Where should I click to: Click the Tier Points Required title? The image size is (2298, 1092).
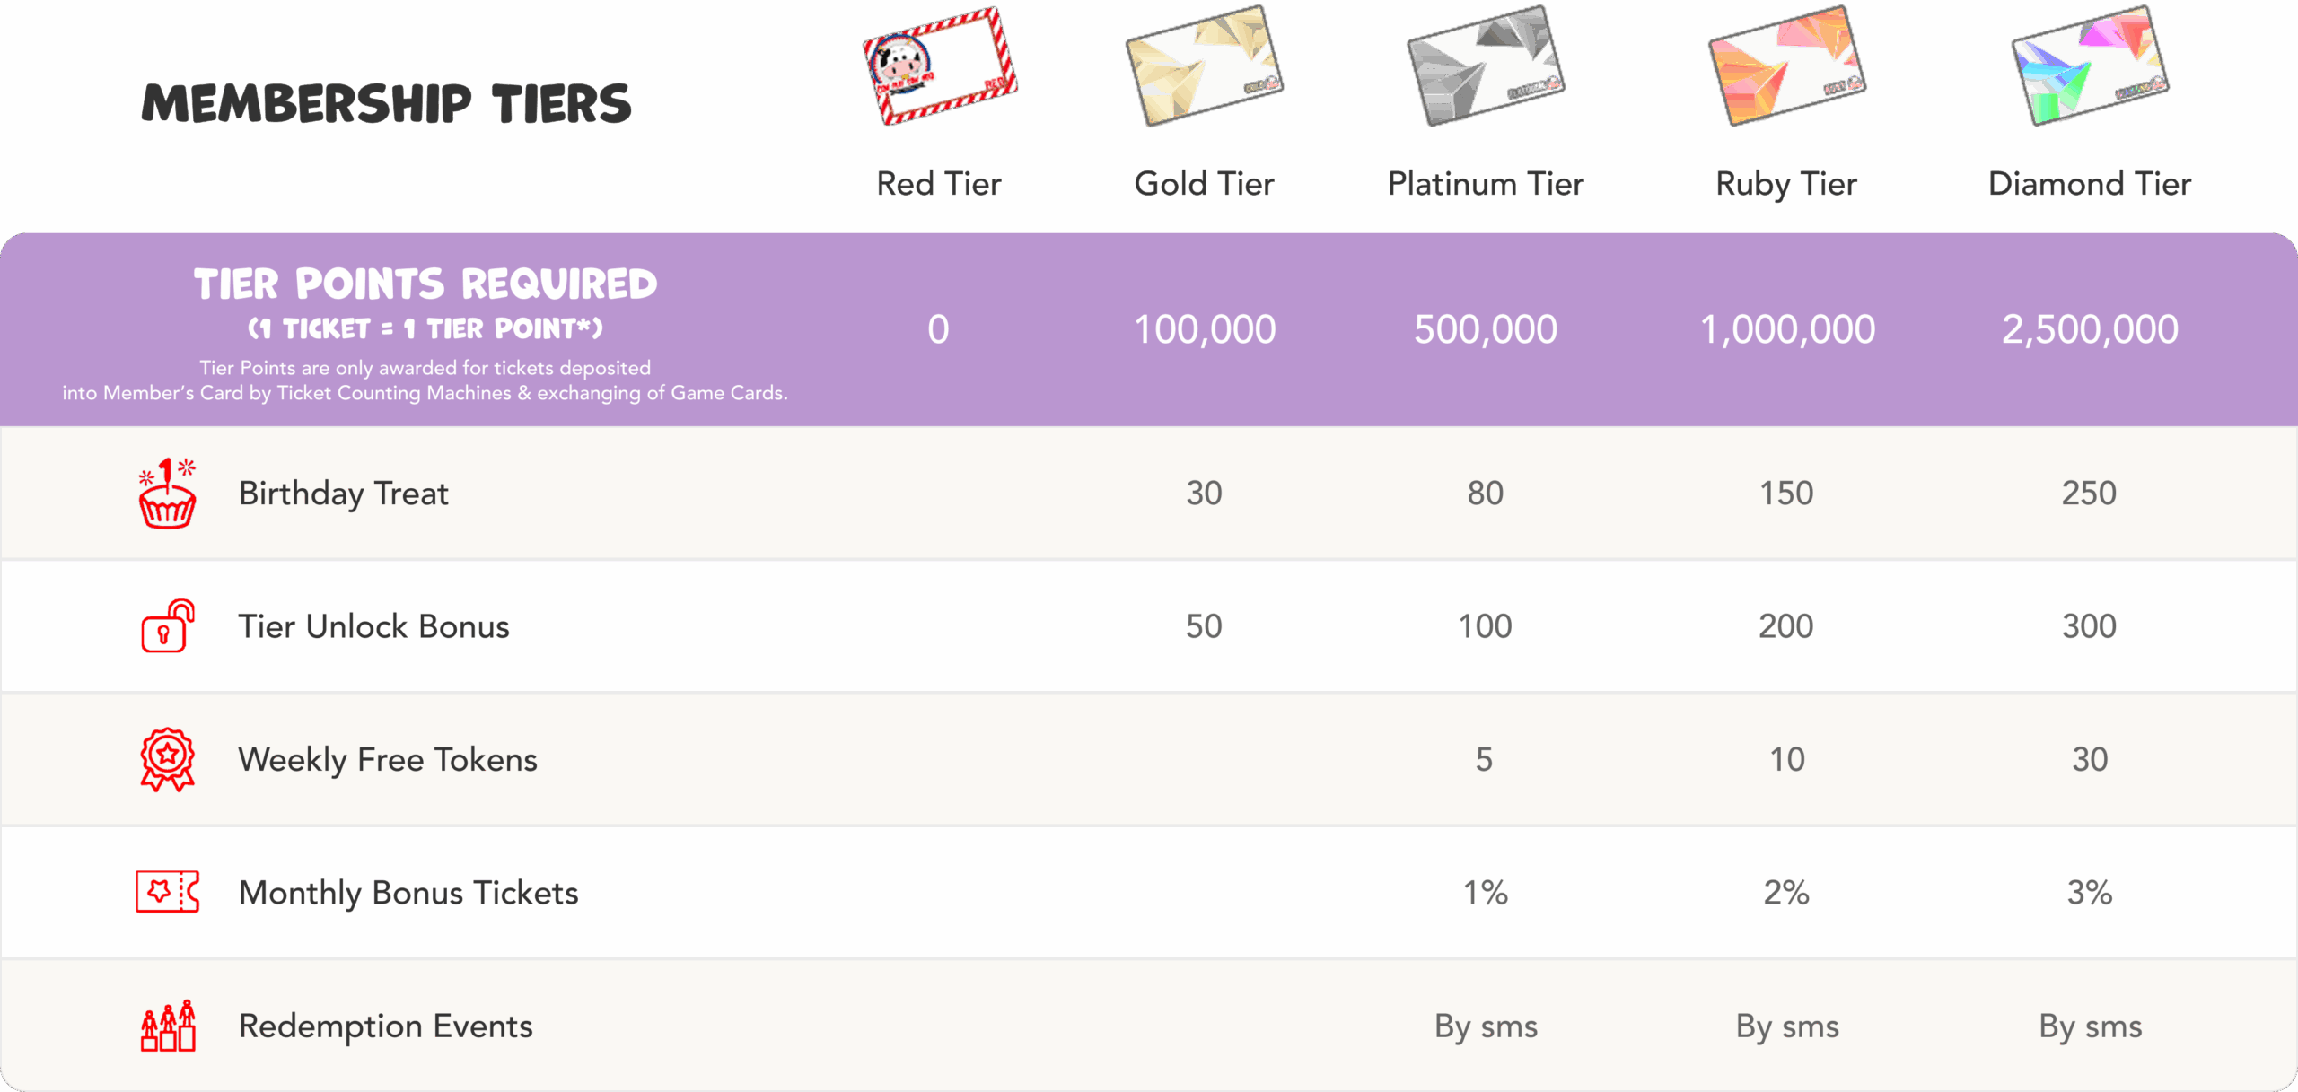tap(425, 284)
